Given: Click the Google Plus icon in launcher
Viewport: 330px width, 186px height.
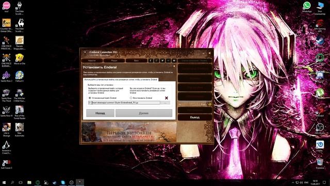Looking at the screenshot, I should (x=157, y=60).
